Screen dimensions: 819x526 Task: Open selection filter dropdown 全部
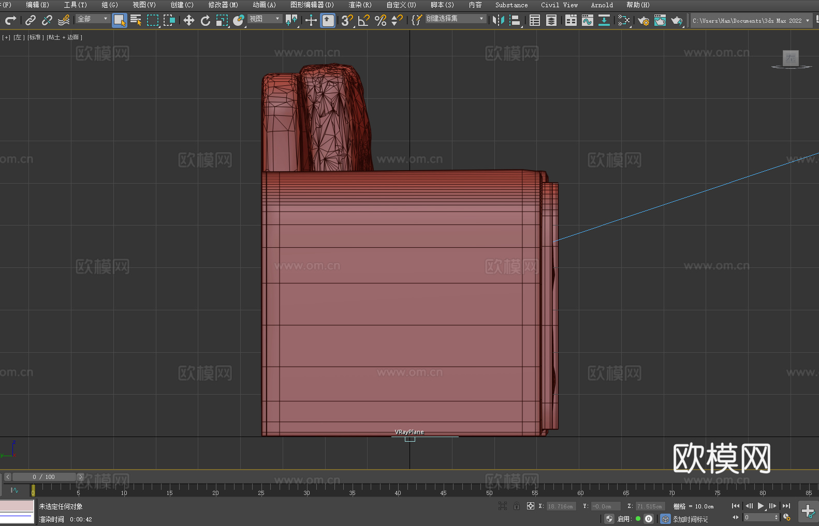point(93,19)
